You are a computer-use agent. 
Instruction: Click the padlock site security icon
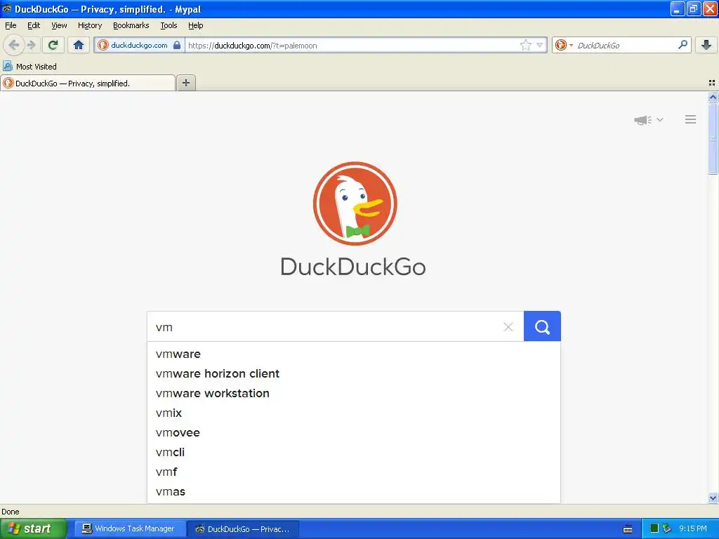click(177, 45)
